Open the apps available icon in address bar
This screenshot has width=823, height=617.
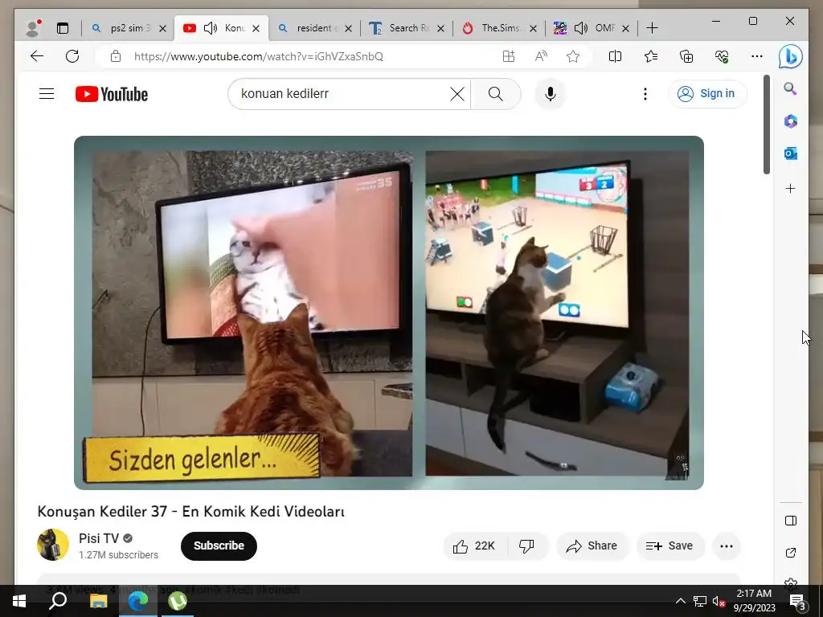[x=509, y=56]
